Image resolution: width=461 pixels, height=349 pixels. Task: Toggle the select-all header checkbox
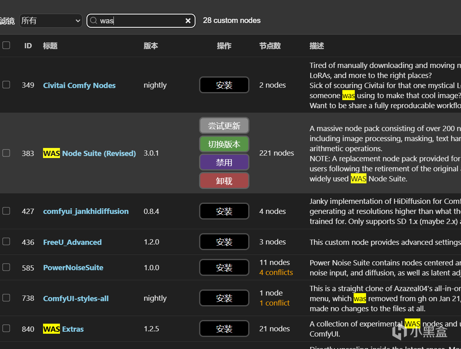pos(6,45)
